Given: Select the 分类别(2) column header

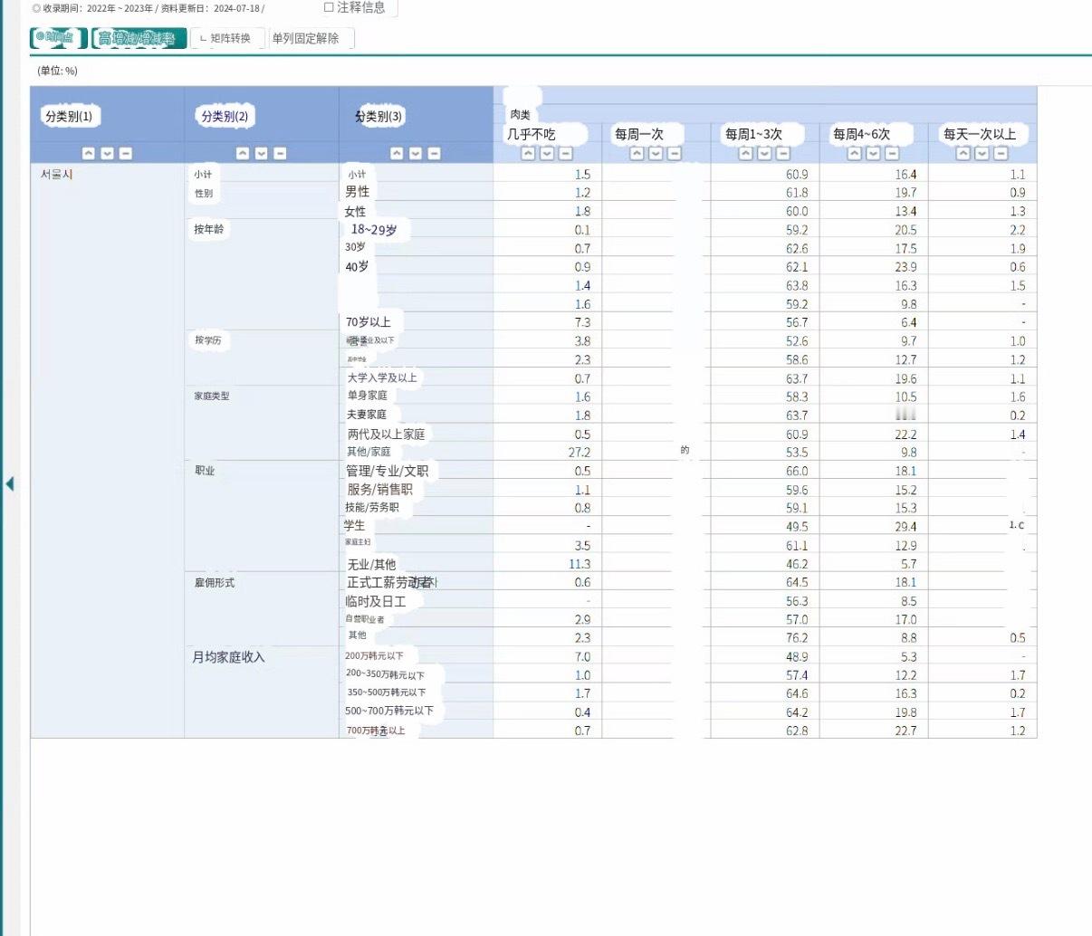Looking at the screenshot, I should point(225,116).
